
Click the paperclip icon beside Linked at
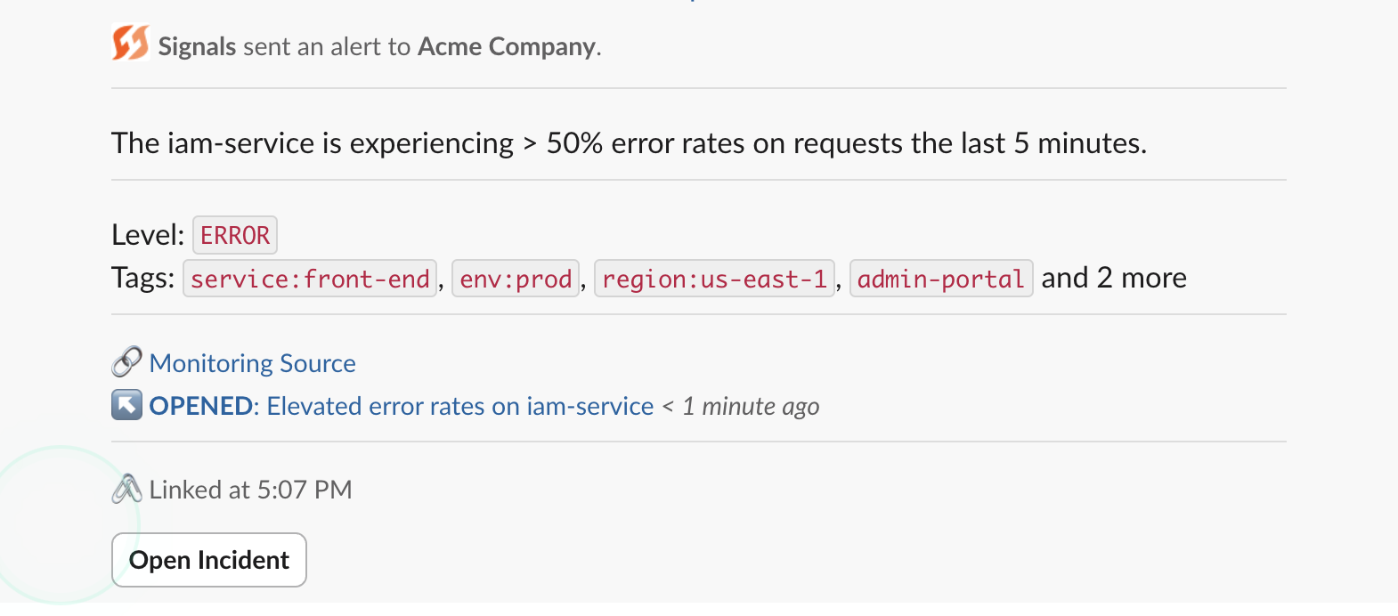click(126, 489)
